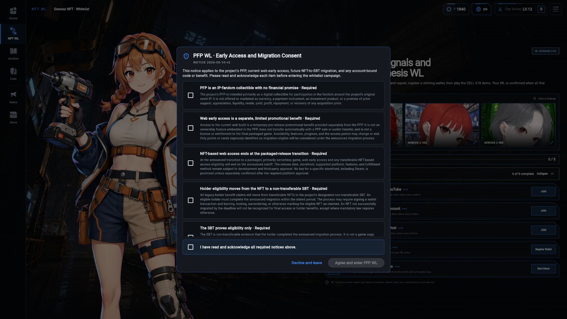
Task: Click the 'NOTICE 2026-08-10-v2' label
Action: pos(212,62)
